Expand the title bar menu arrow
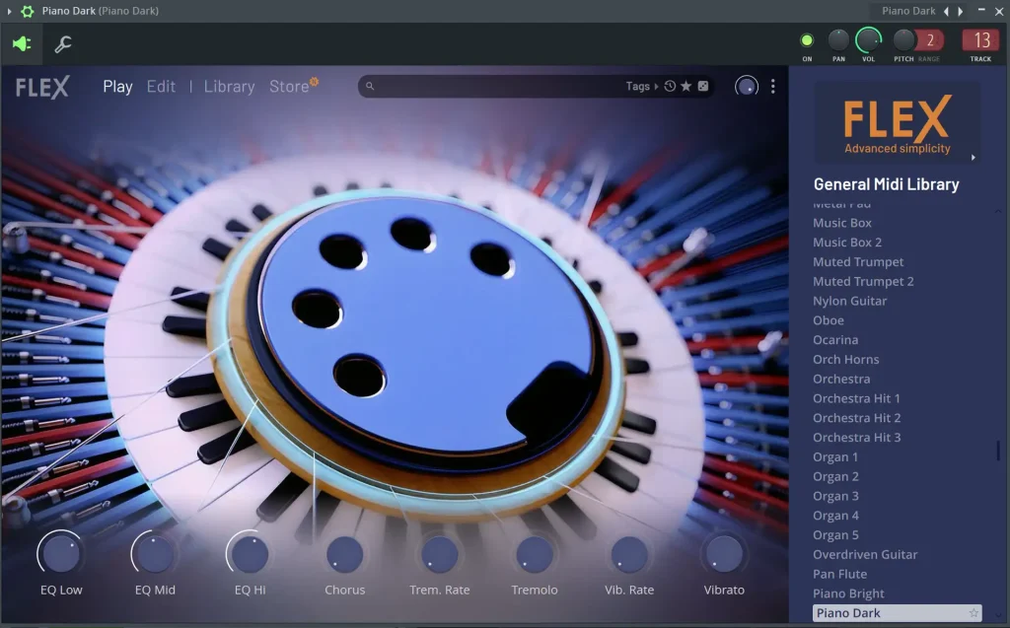 coord(9,11)
